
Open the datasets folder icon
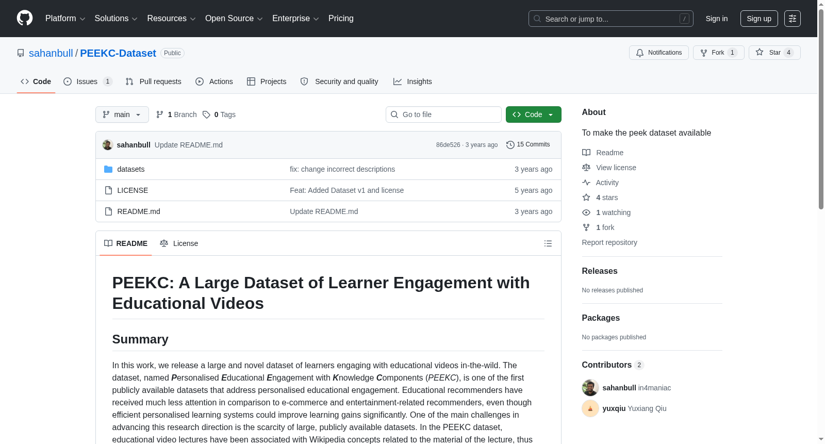tap(108, 169)
